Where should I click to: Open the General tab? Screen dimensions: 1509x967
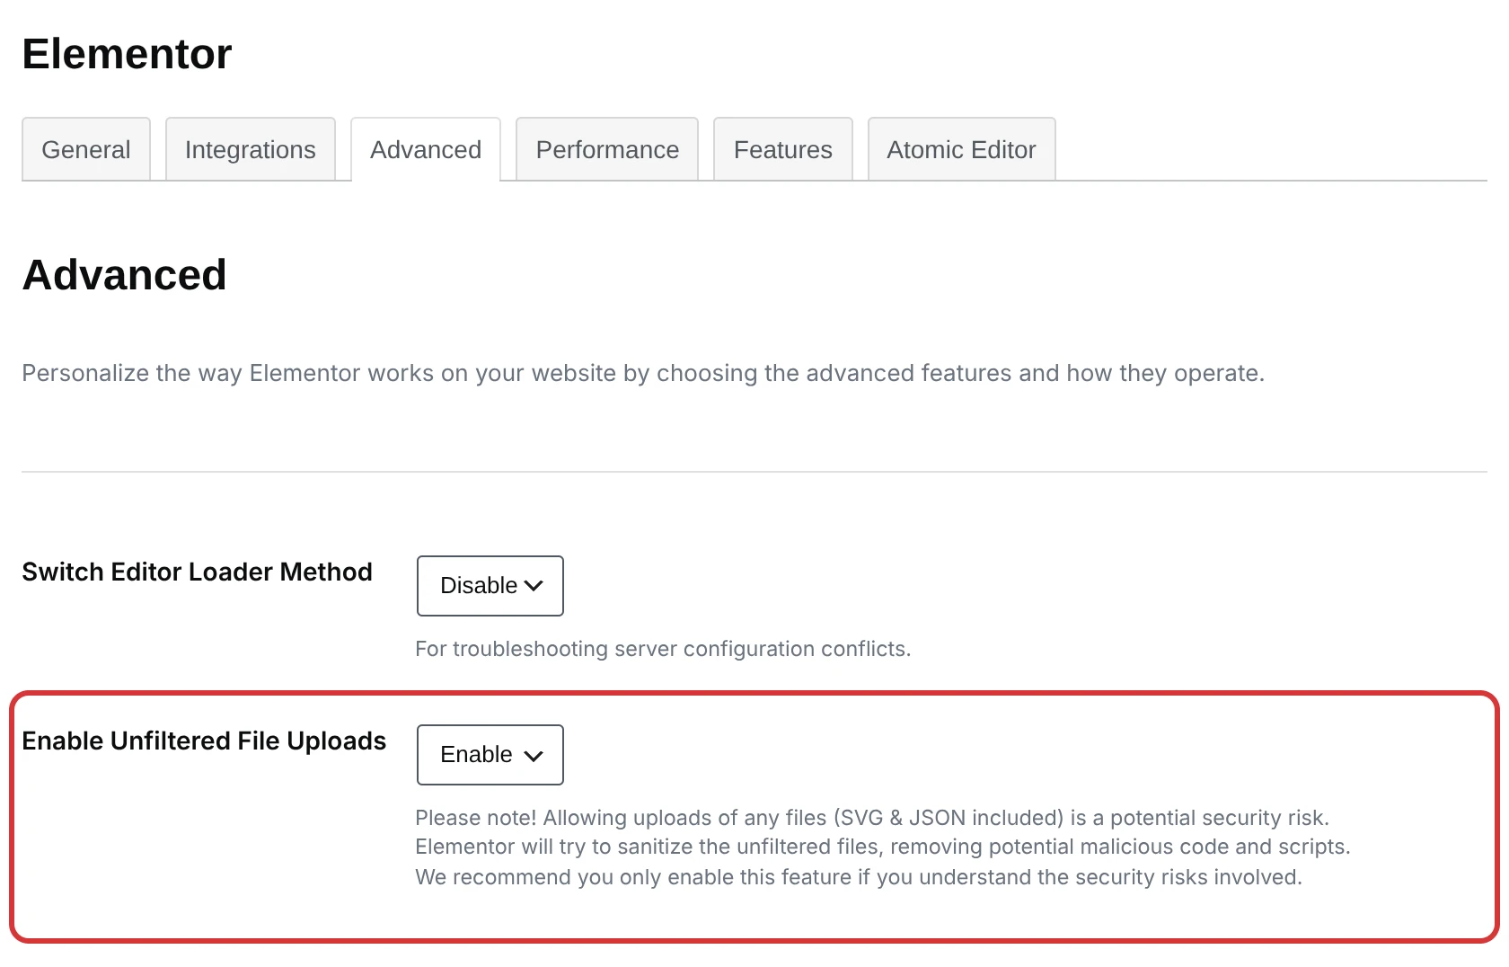(86, 149)
